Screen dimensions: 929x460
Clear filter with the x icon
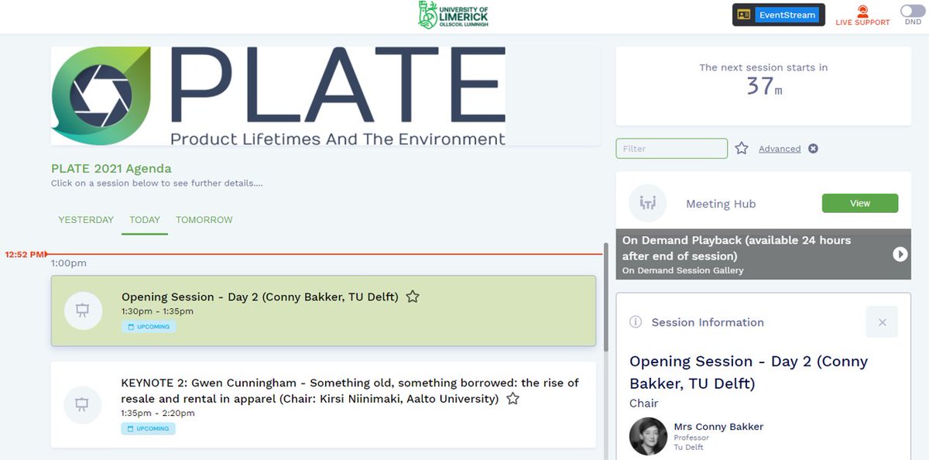(x=813, y=149)
